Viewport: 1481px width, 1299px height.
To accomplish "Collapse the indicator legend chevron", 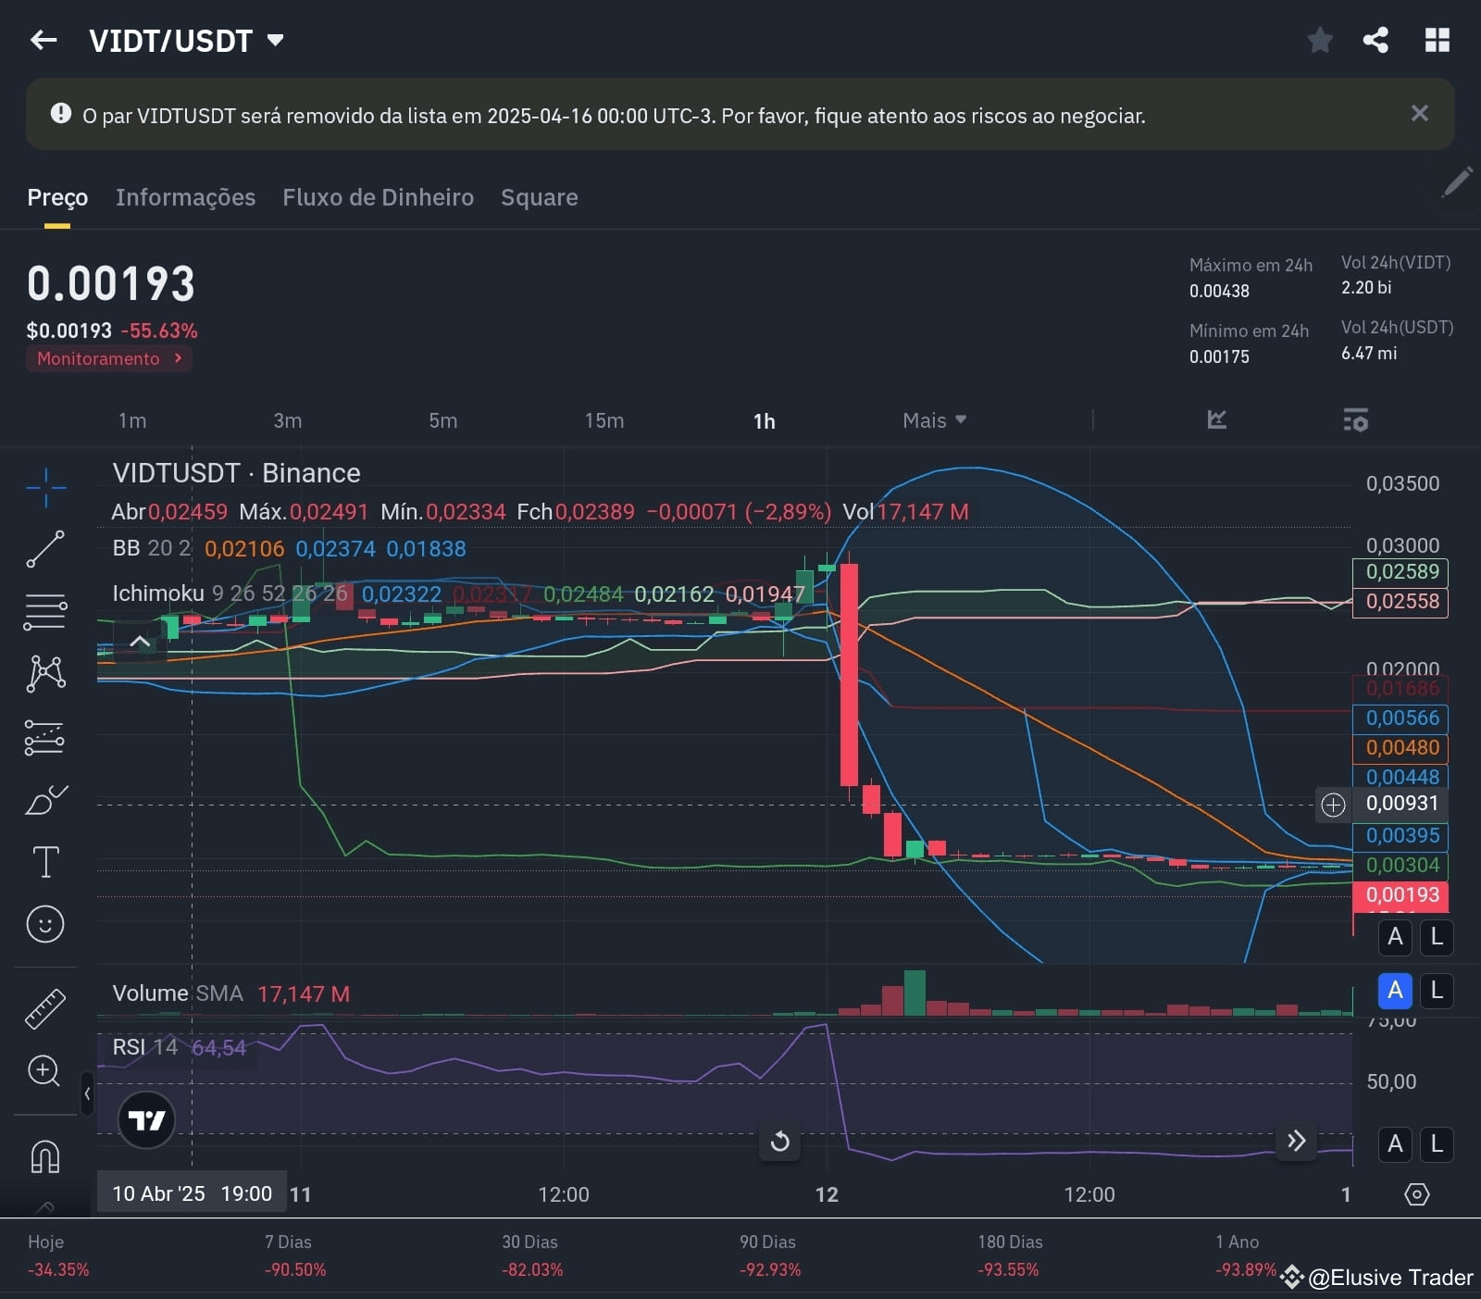I will coord(140,641).
